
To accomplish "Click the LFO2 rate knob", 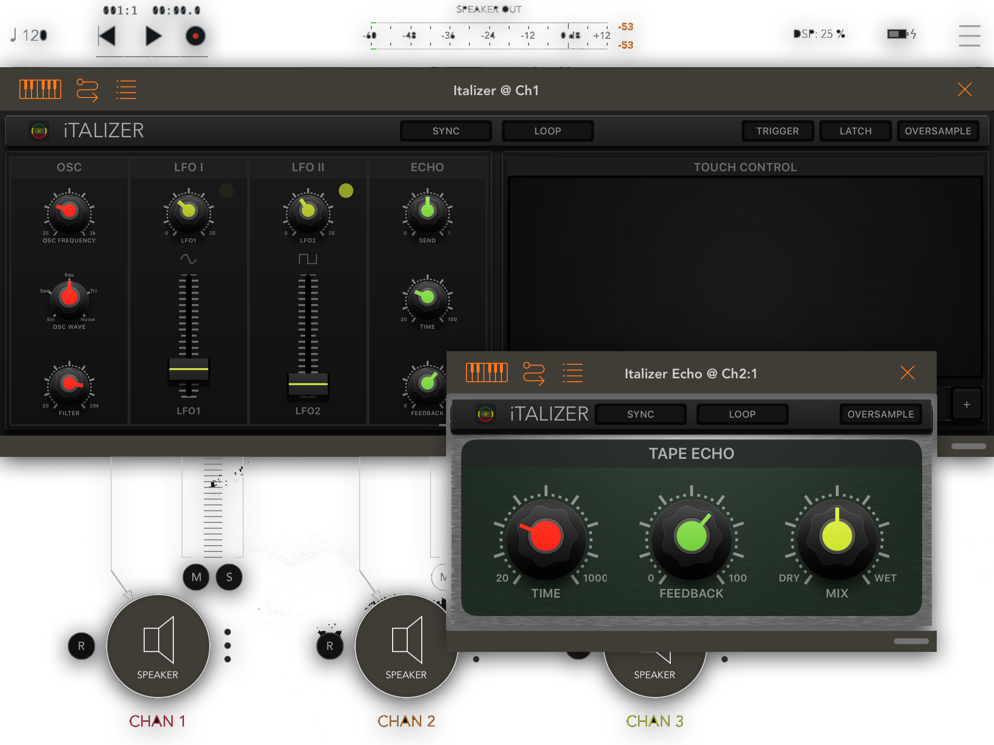I will pyautogui.click(x=308, y=211).
